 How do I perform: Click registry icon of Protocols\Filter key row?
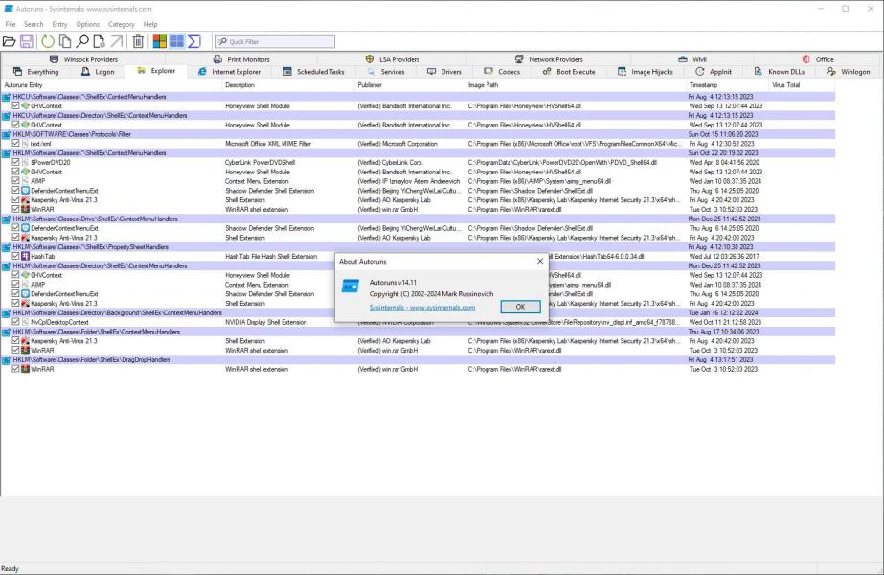pyautogui.click(x=7, y=134)
